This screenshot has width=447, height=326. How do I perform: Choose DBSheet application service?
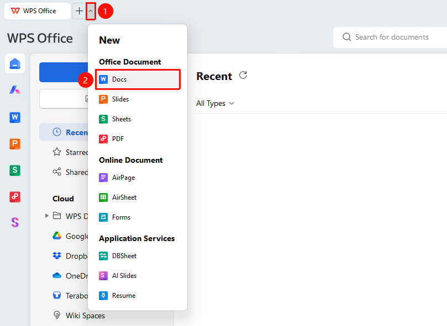coord(138,256)
